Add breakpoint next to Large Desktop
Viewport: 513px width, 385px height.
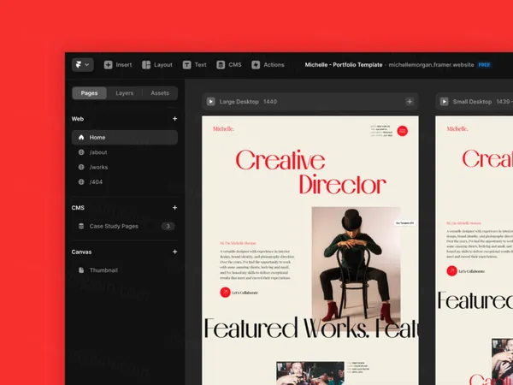pos(409,101)
